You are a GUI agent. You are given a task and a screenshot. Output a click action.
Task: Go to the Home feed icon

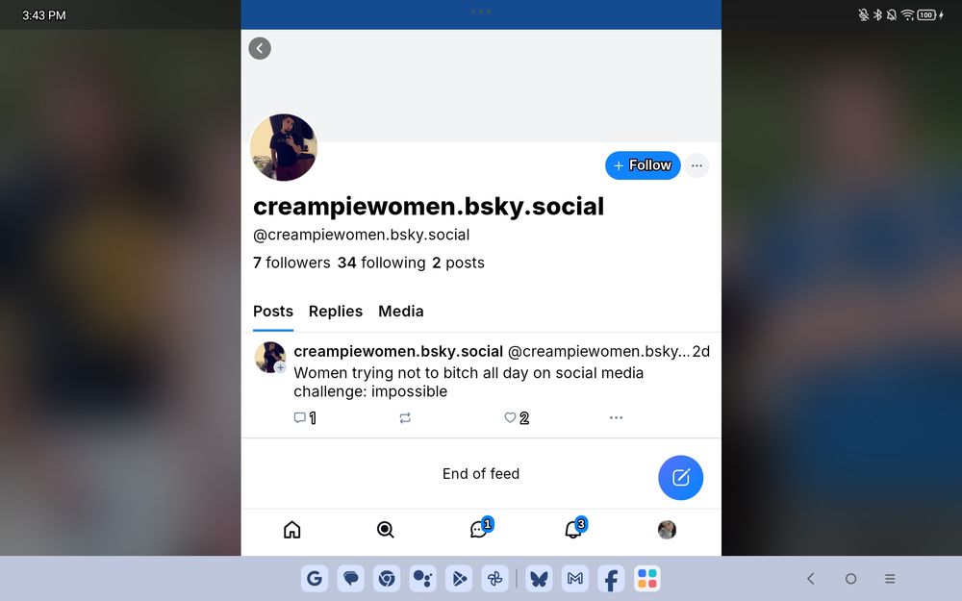[x=292, y=530]
